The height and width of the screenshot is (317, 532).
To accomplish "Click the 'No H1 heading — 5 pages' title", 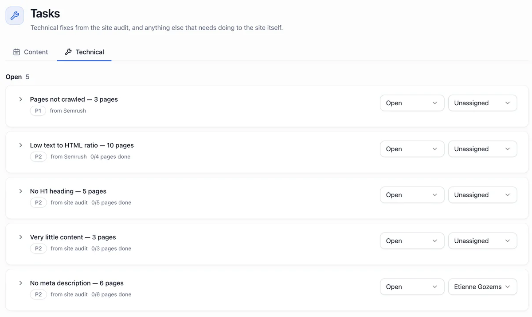I will [x=68, y=191].
